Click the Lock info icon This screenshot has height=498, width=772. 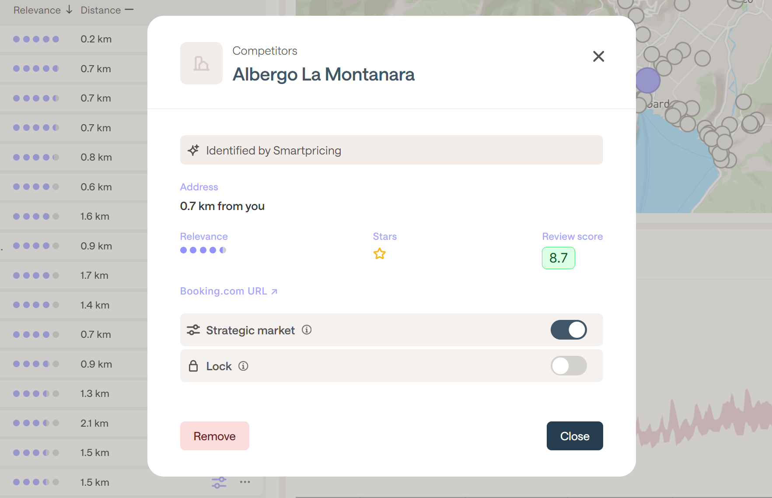[x=243, y=366]
